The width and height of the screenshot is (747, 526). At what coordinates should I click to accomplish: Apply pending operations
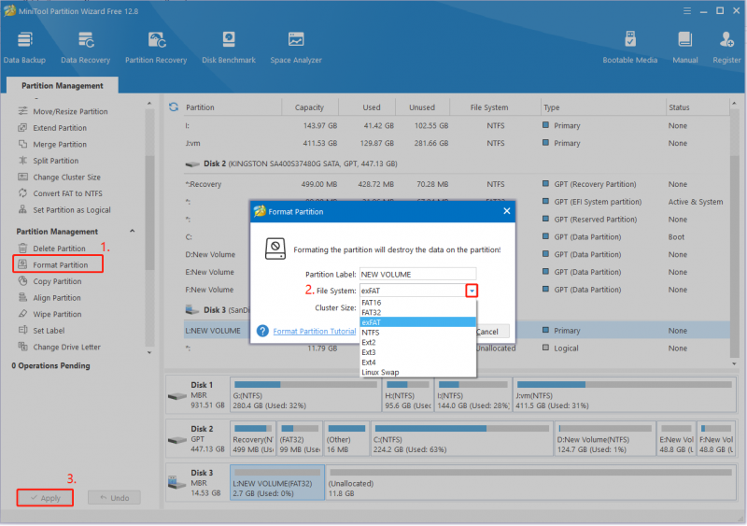pos(45,498)
